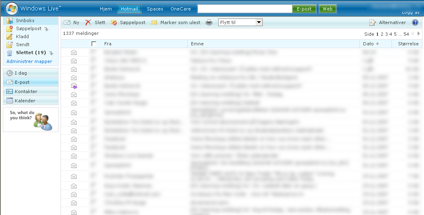This screenshot has width=424, height=215.
Task: Go to page 2
Action: click(382, 34)
